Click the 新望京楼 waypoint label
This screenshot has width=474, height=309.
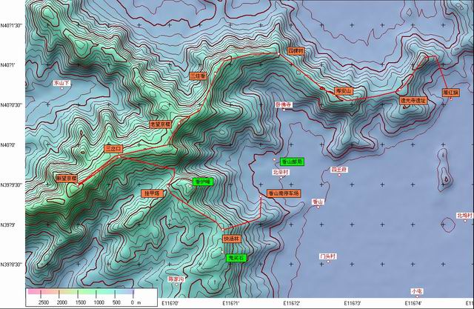pos(66,178)
